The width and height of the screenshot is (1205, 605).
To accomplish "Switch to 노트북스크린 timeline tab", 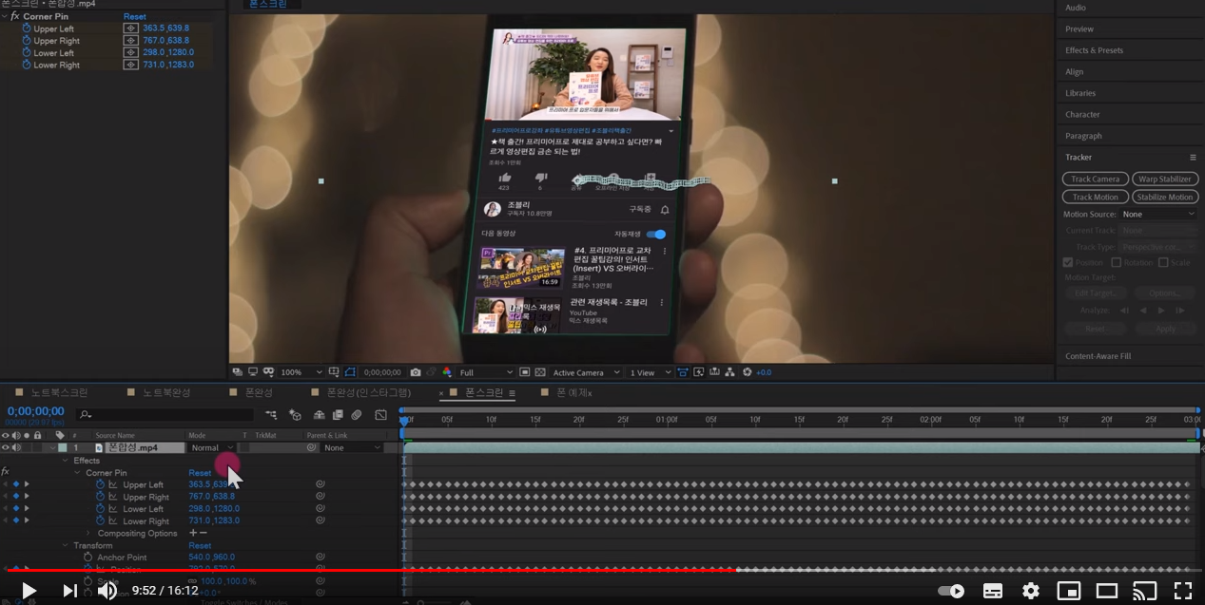I will coord(59,392).
